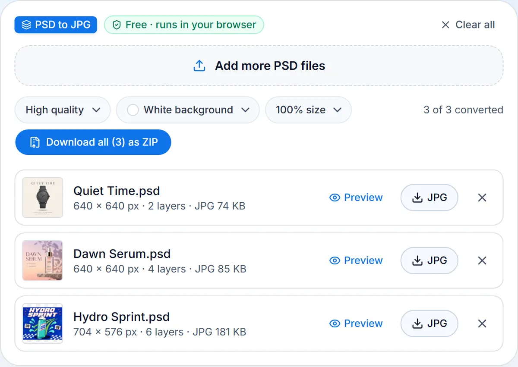Remove Dawn Serum.psd from the list
Screen dimensions: 518x367
coord(482,260)
